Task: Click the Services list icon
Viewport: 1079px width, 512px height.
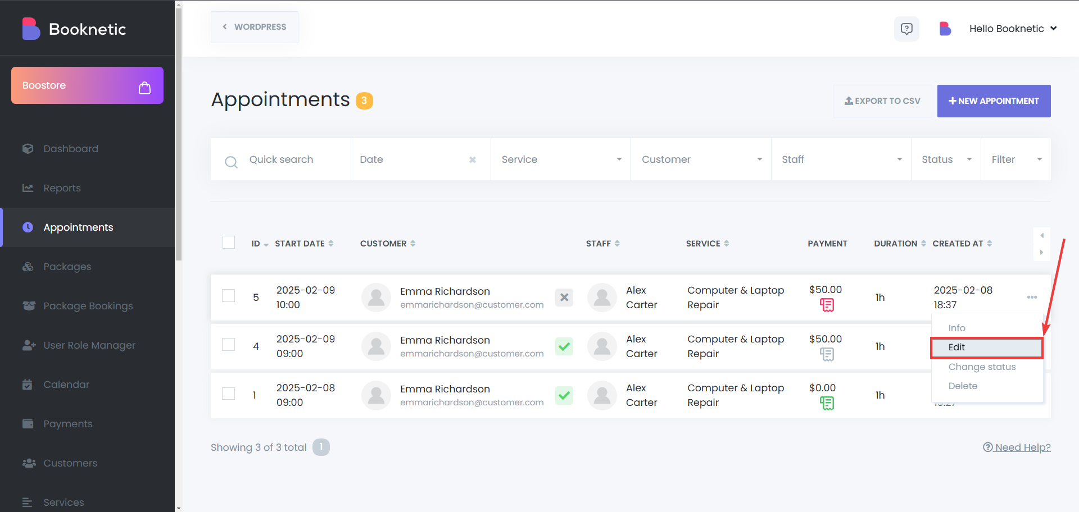Action: [27, 502]
